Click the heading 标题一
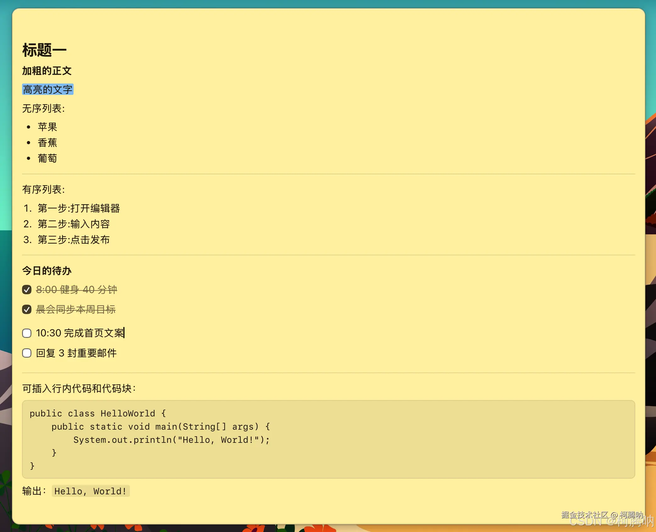Viewport: 656px width, 532px height. [44, 50]
